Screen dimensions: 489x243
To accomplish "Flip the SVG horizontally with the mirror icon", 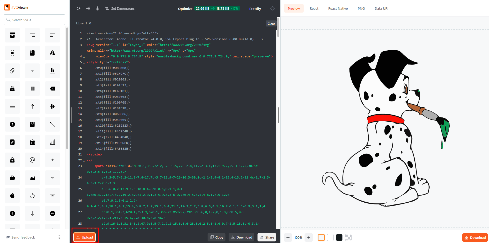I will [x=97, y=8].
